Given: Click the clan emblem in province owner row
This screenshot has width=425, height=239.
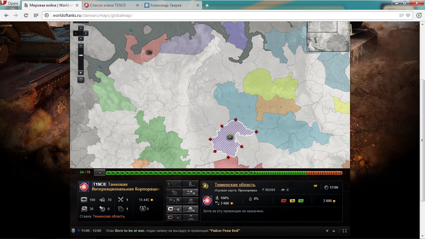Looking at the screenshot, I should tap(207, 200).
